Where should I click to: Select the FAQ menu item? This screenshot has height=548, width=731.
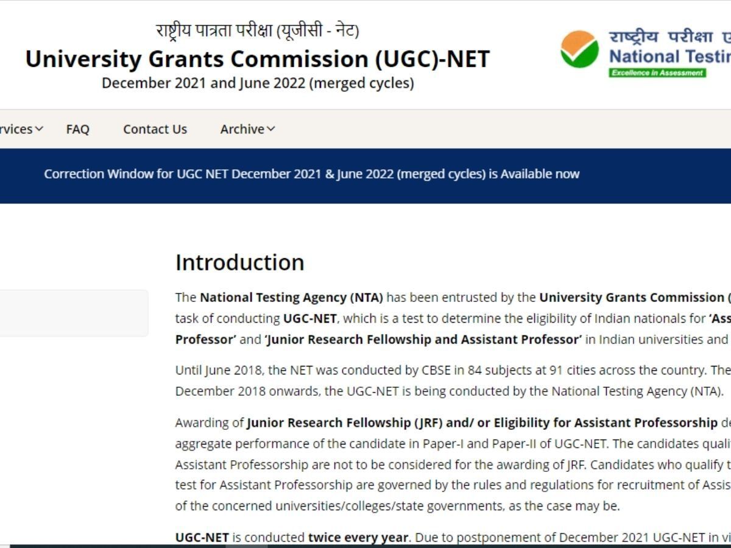pos(78,129)
